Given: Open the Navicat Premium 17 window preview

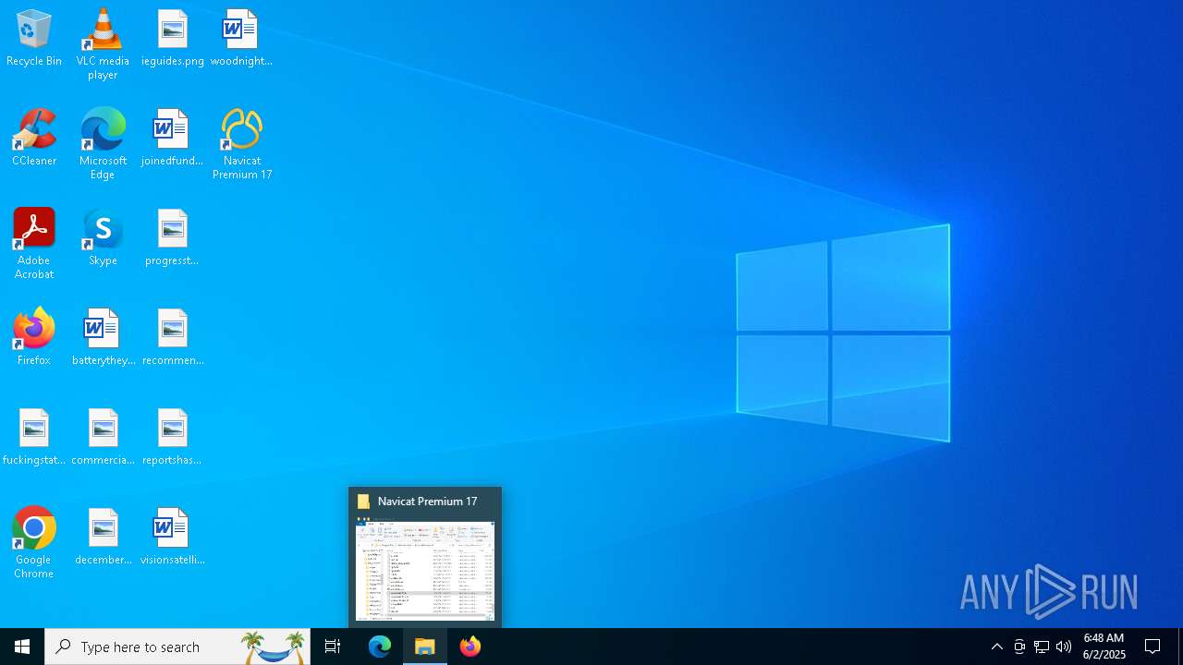Looking at the screenshot, I should tap(425, 569).
